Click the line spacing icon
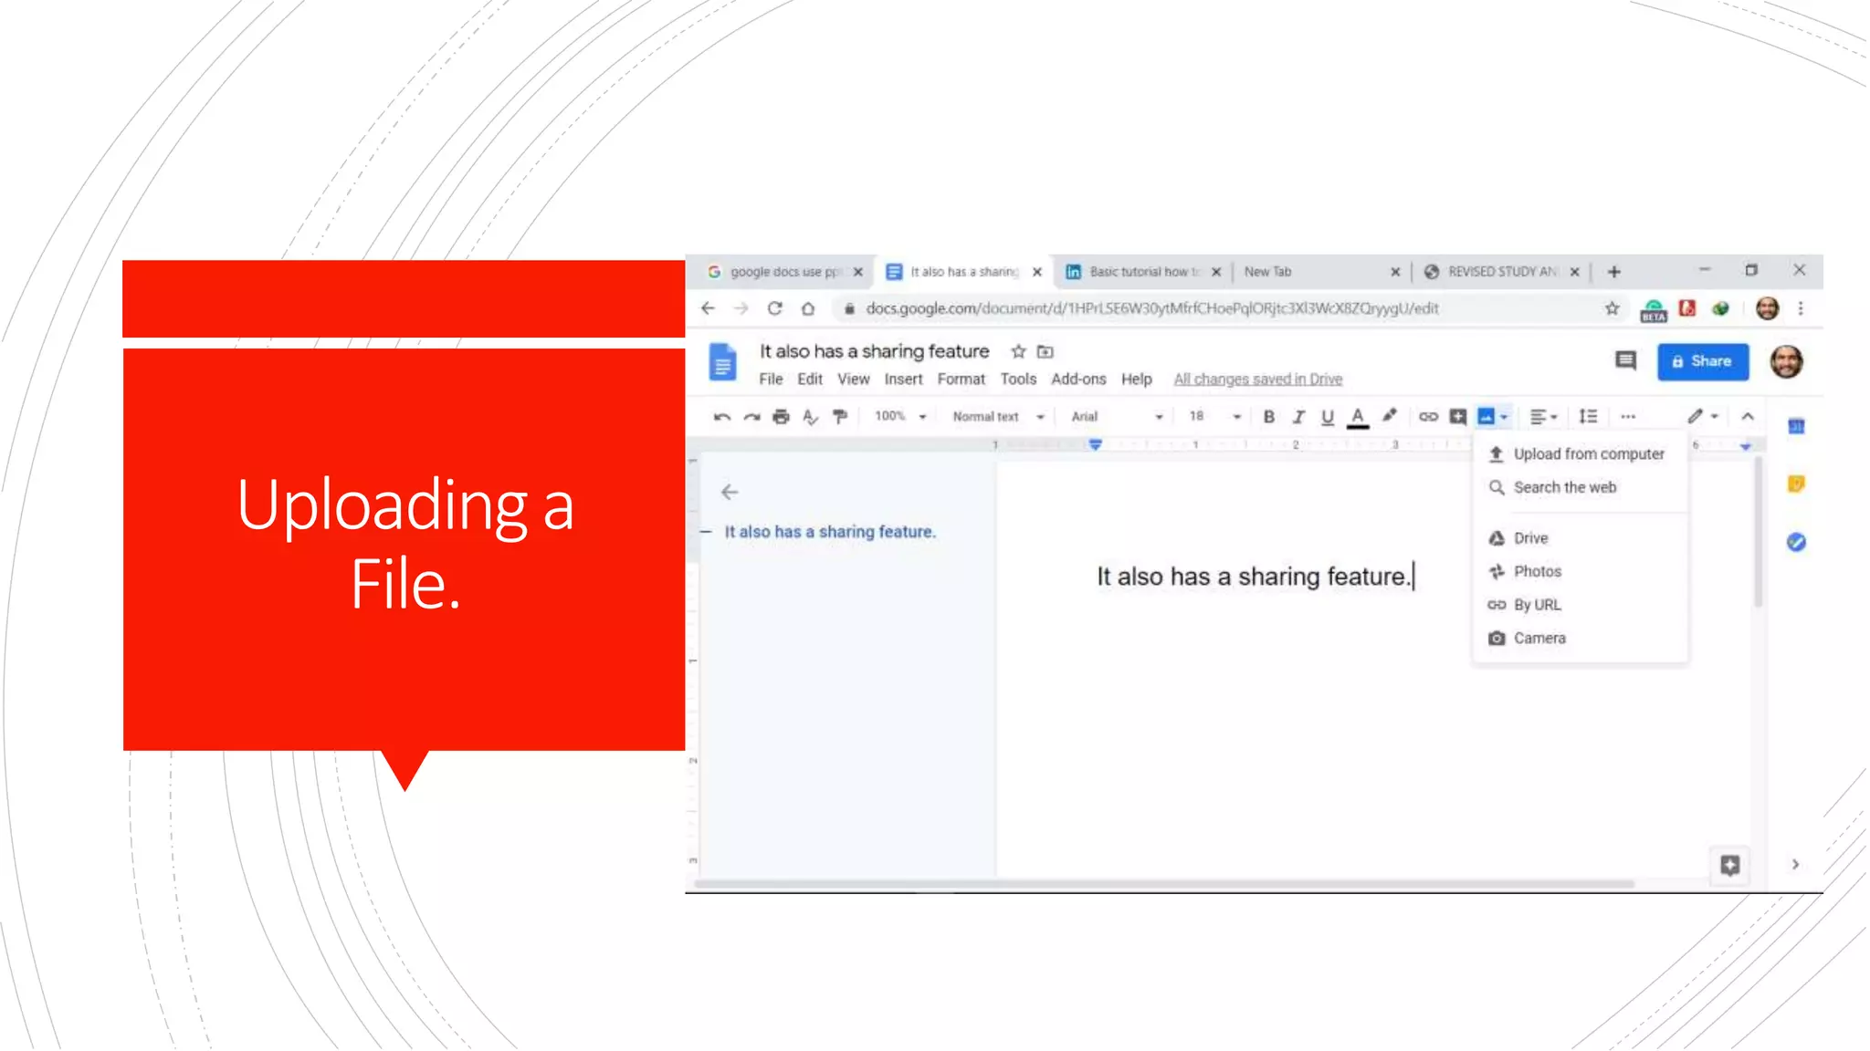 (x=1589, y=417)
